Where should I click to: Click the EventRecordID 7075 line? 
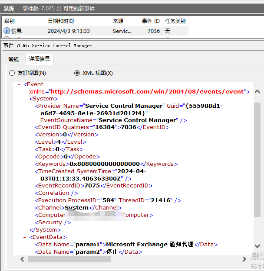click(x=94, y=186)
